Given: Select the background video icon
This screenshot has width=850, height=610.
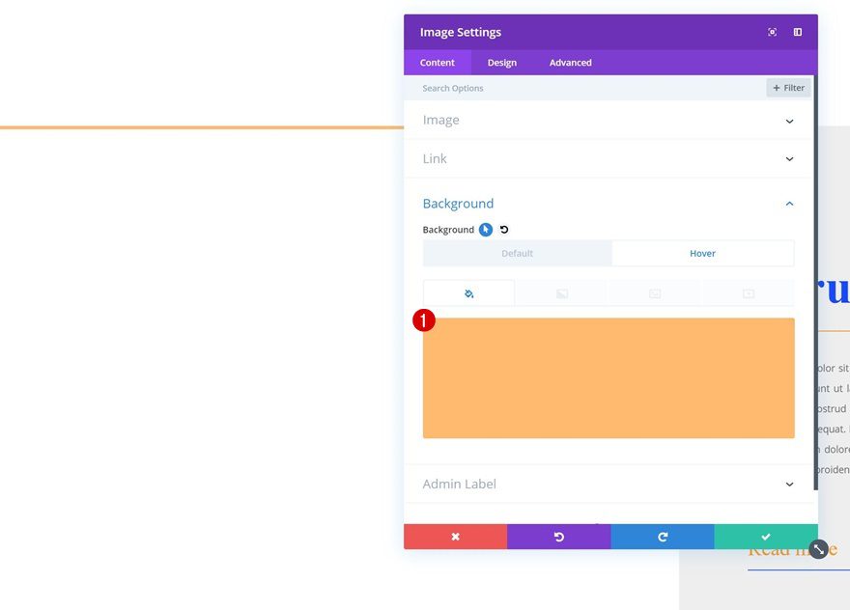Looking at the screenshot, I should pos(748,292).
